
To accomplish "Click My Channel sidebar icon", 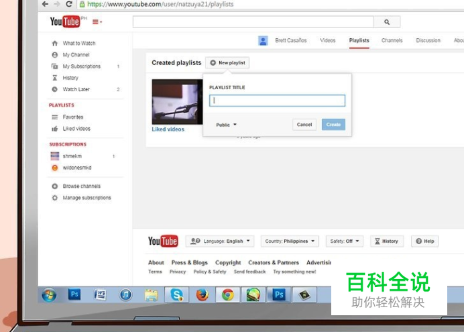I will coord(55,55).
